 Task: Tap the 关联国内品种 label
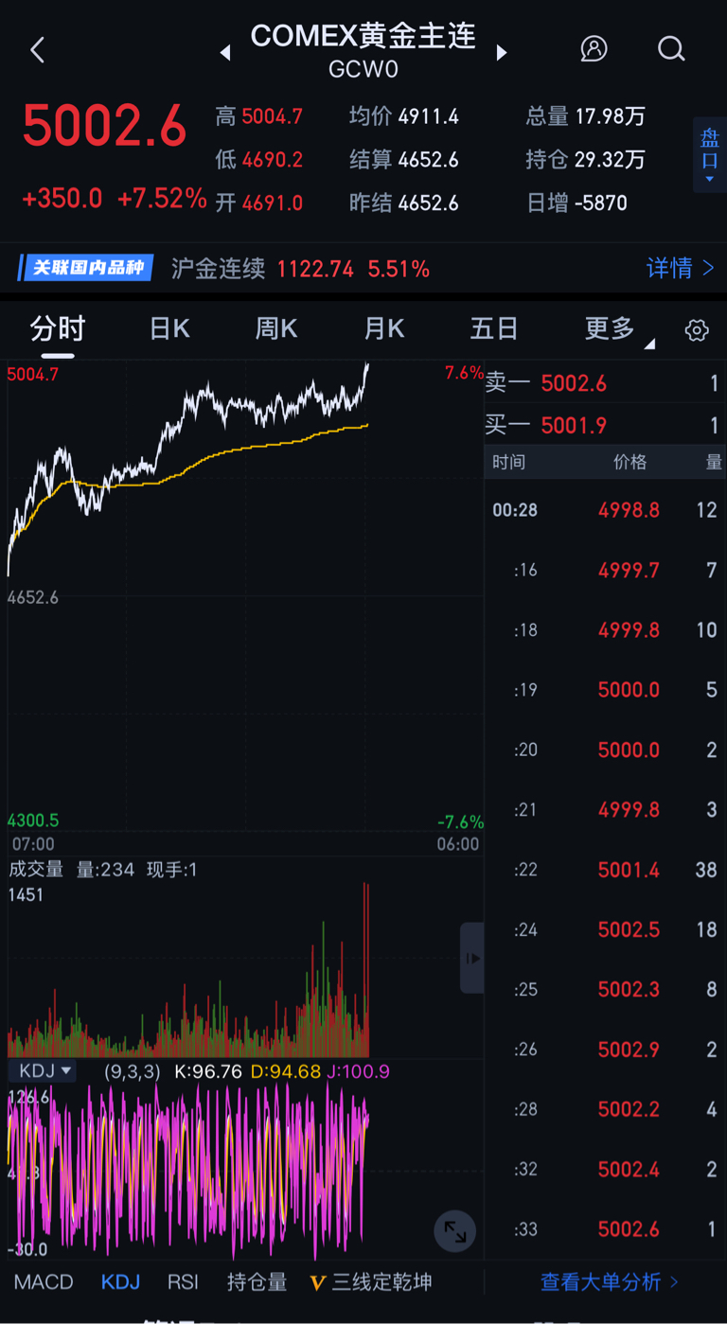point(87,268)
